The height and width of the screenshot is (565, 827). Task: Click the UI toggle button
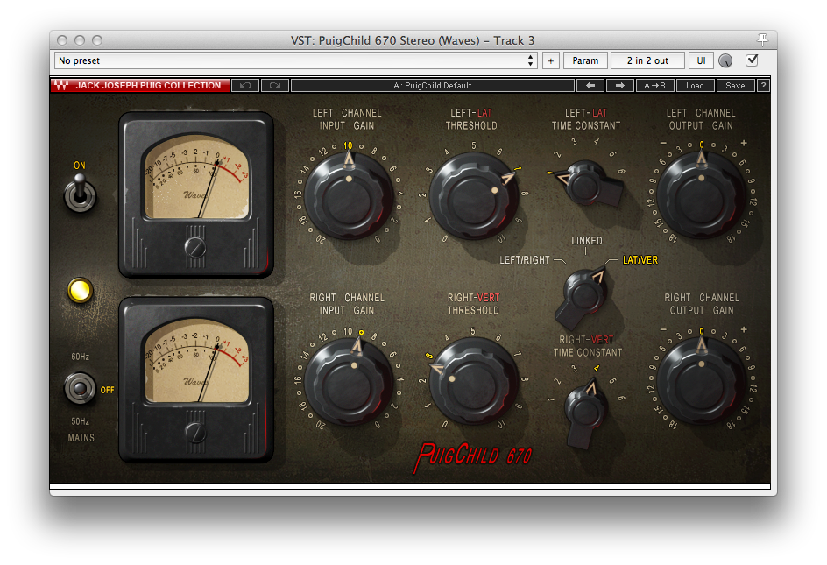701,60
